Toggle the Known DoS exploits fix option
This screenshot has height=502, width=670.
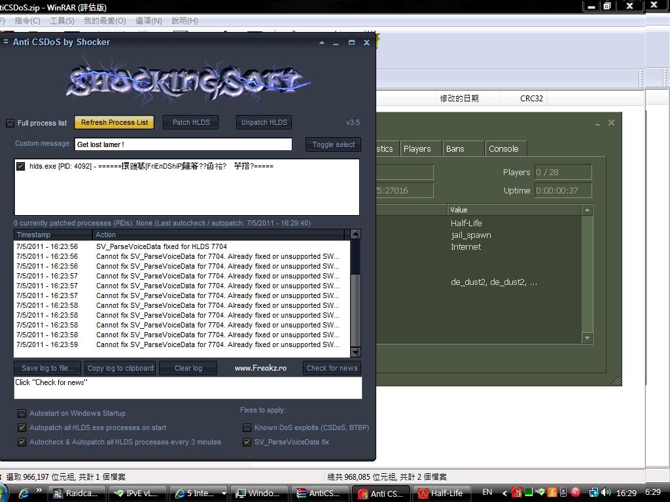click(247, 427)
